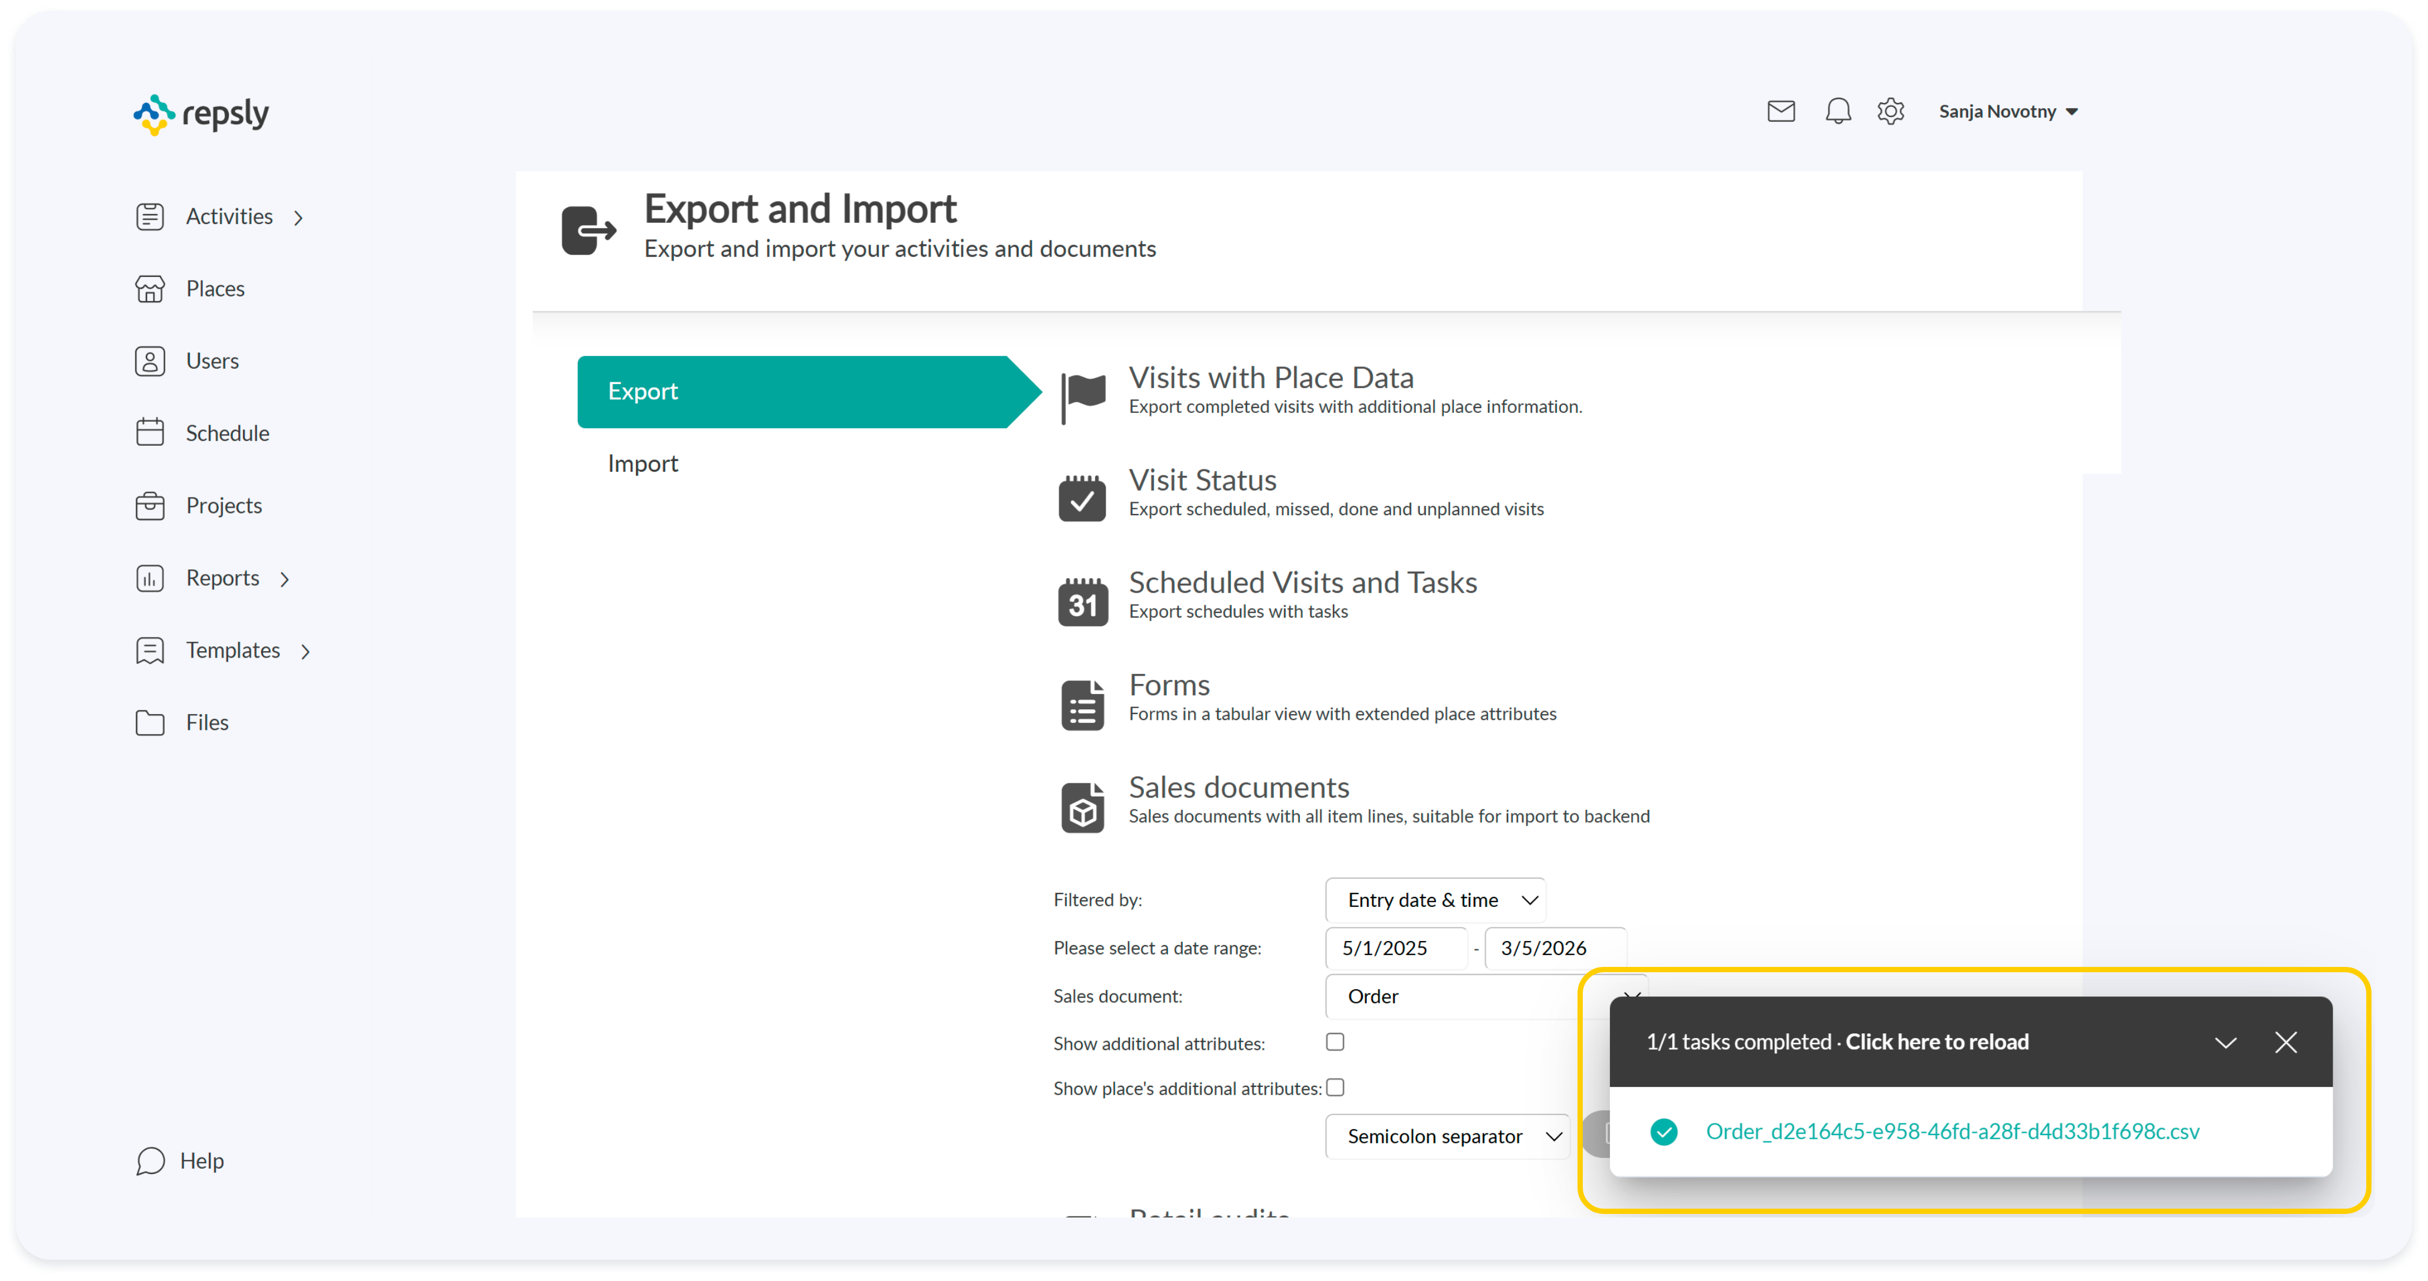Open the settings gear icon

point(1890,111)
